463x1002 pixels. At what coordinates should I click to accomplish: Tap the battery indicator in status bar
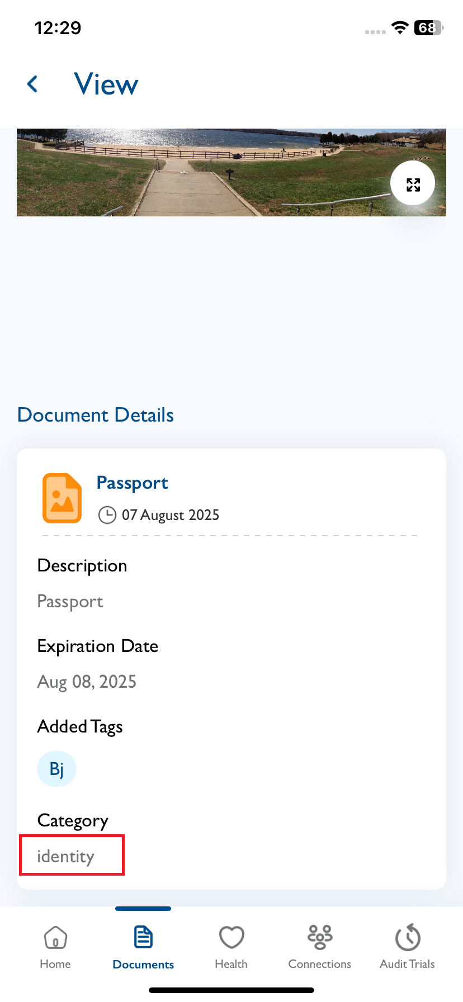pyautogui.click(x=429, y=27)
